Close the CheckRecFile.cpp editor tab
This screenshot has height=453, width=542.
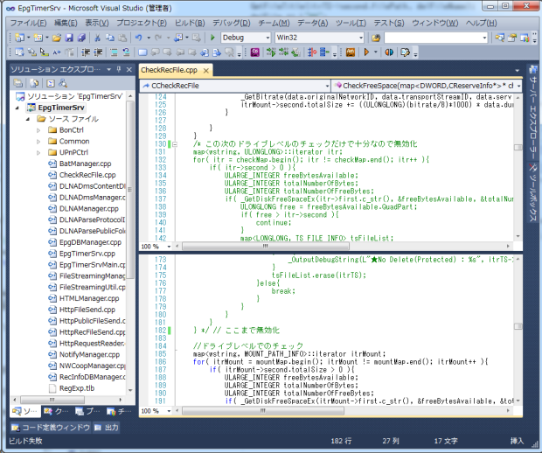pos(205,71)
